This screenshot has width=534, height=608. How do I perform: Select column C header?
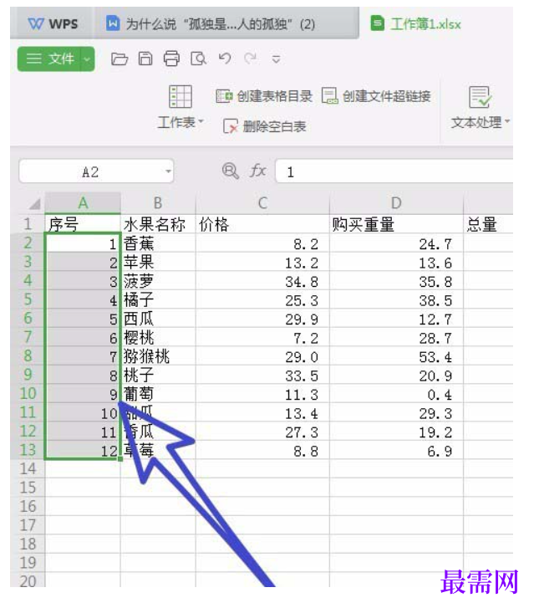pos(262,202)
